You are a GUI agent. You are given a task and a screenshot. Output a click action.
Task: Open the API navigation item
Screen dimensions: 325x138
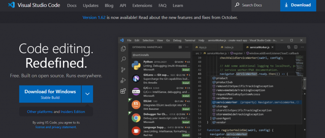[x=123, y=5]
